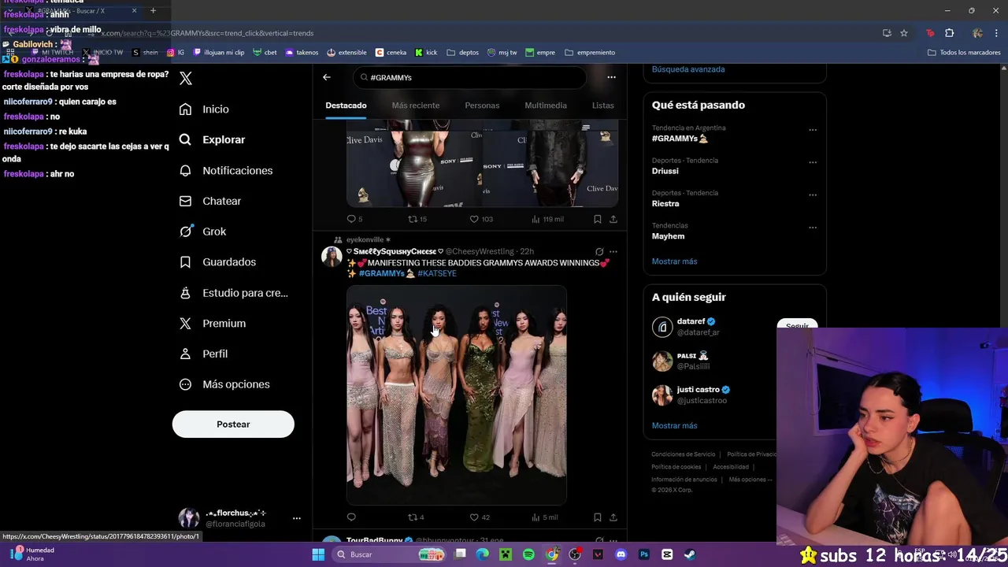The height and width of the screenshot is (567, 1008).
Task: Open the Riestra trend
Action: click(x=665, y=203)
